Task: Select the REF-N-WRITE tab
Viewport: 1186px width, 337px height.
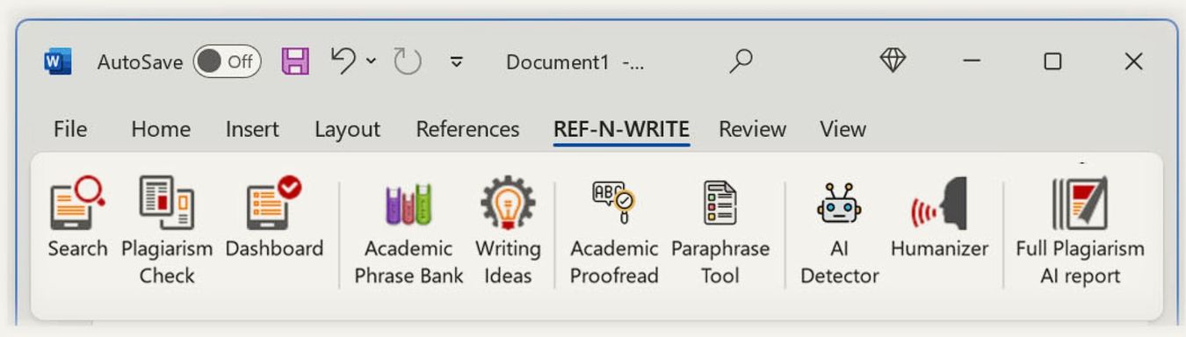Action: tap(621, 129)
